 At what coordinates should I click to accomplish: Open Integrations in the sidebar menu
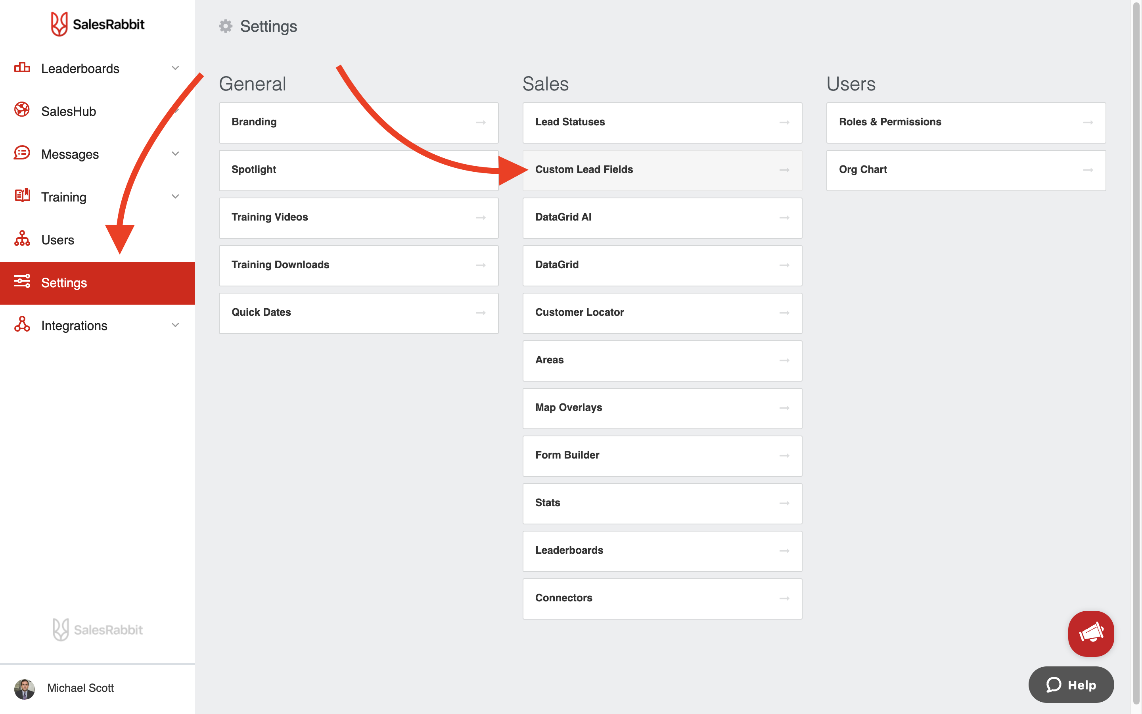point(97,326)
